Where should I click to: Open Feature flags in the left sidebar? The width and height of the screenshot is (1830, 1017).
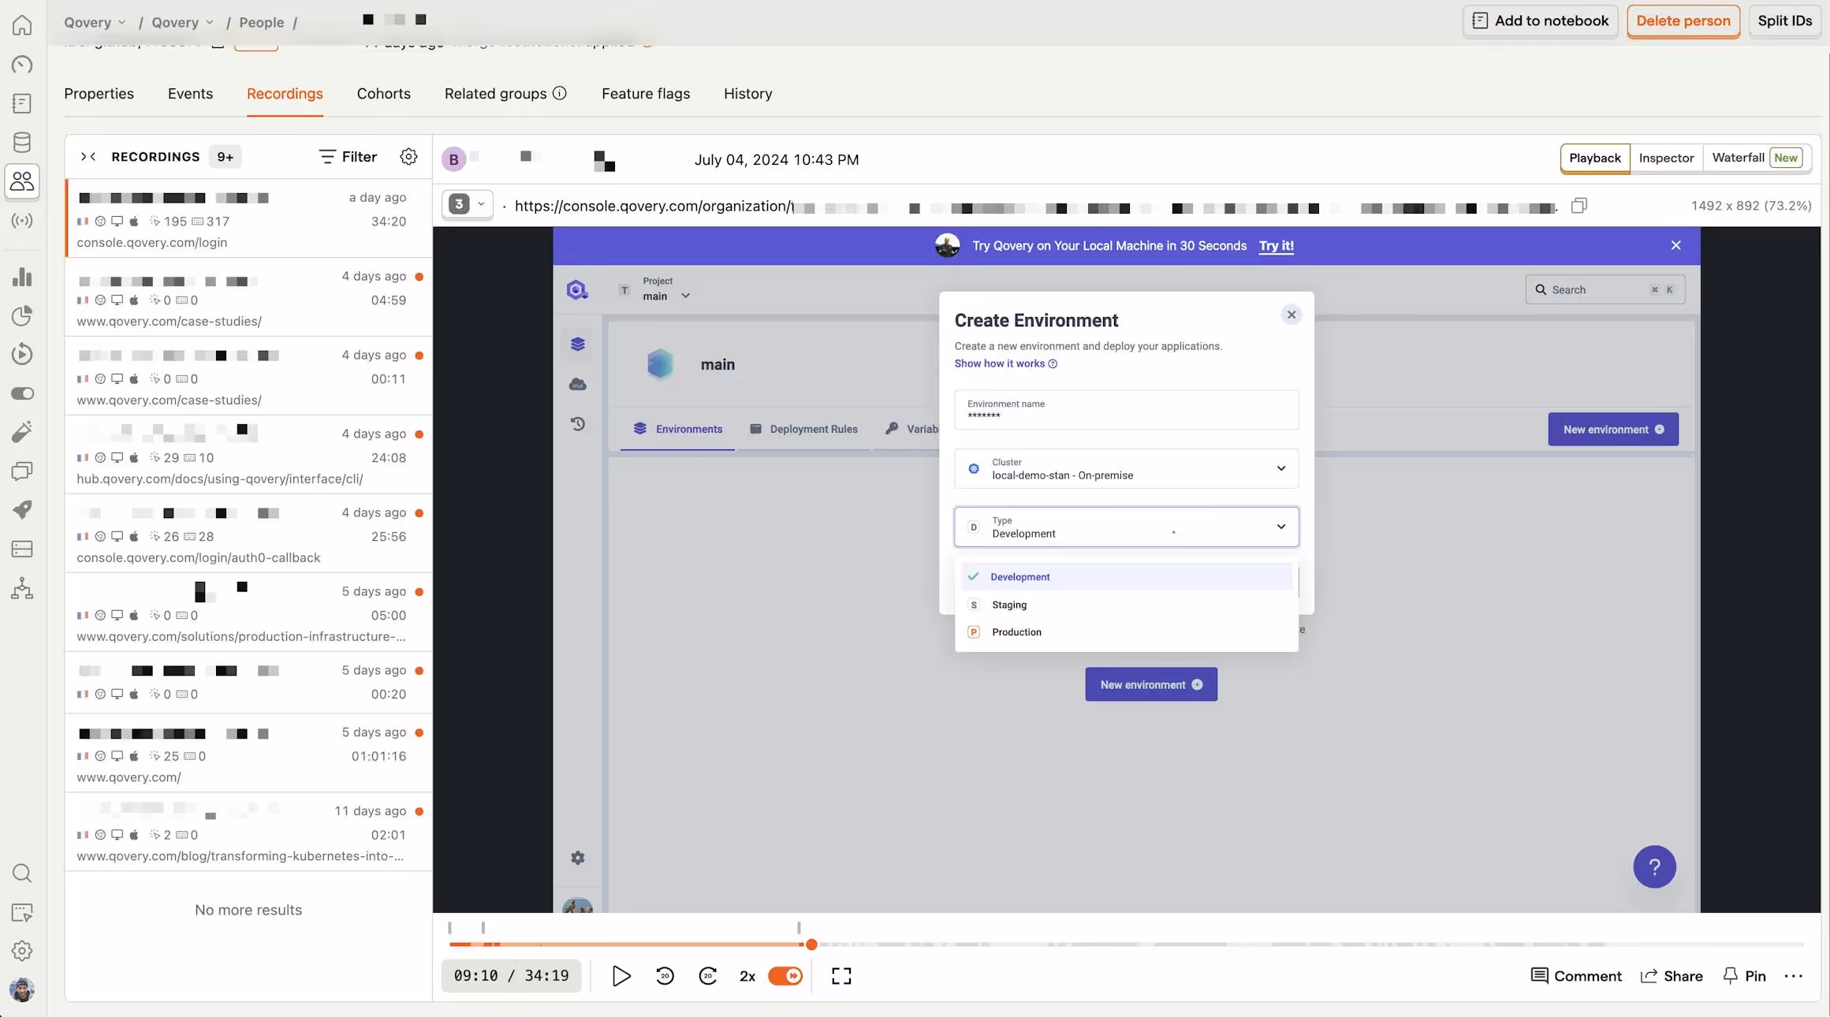tap(22, 393)
